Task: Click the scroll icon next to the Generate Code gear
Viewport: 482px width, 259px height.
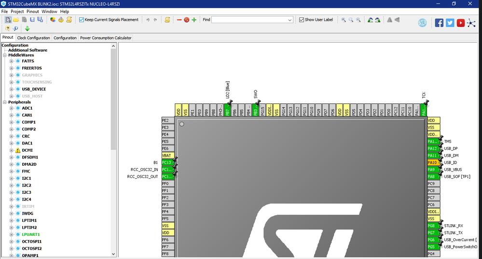Action: pos(69,20)
